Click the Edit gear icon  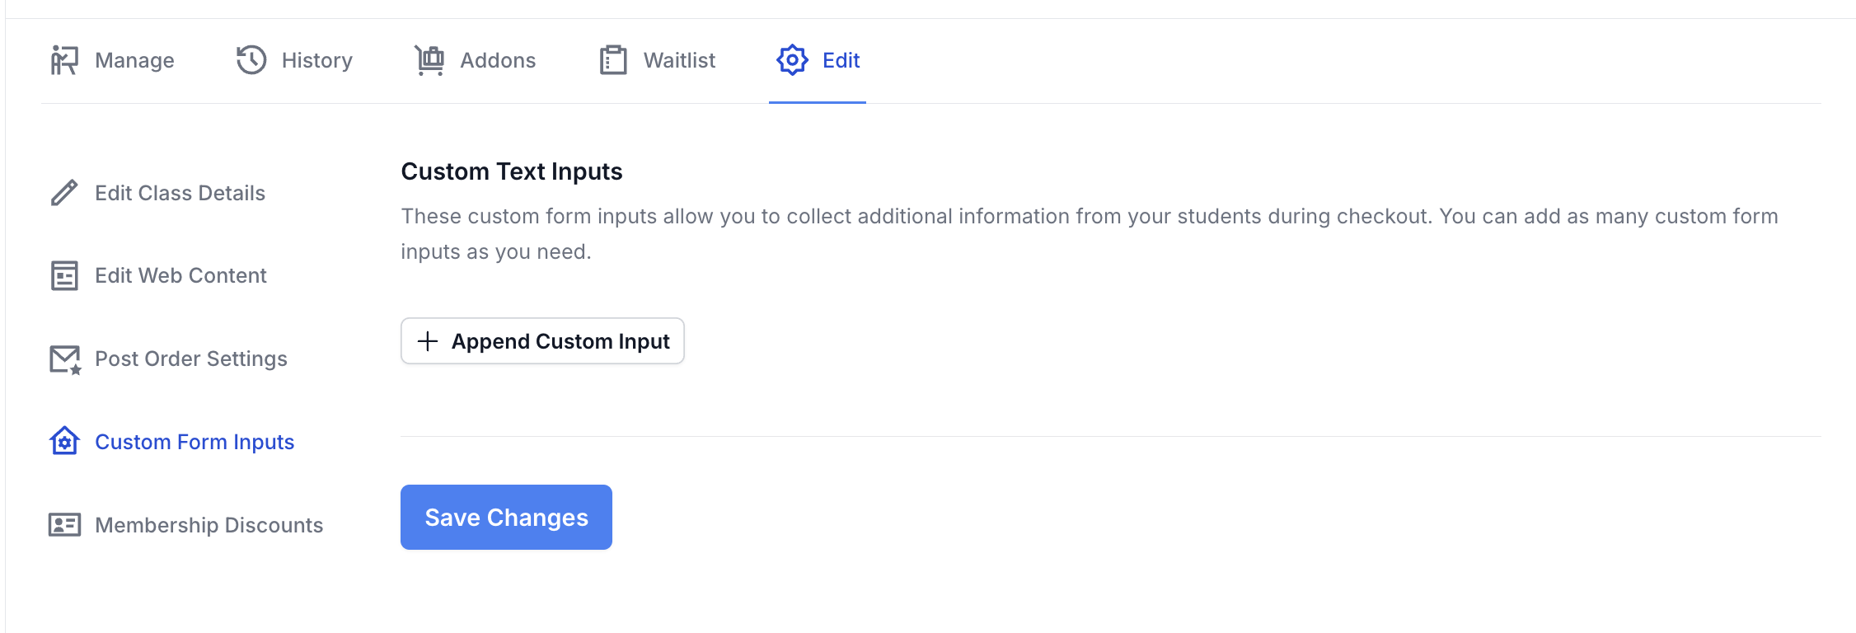(792, 60)
